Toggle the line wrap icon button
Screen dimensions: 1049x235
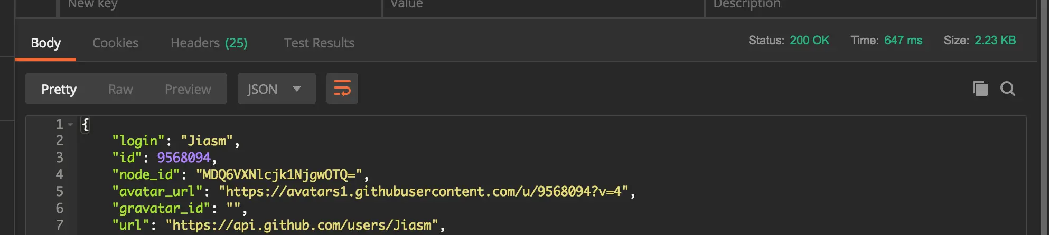tap(342, 89)
